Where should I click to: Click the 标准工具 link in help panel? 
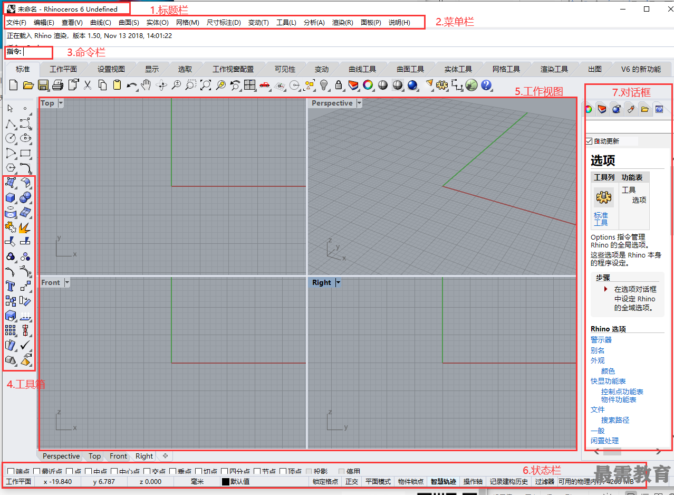point(601,219)
